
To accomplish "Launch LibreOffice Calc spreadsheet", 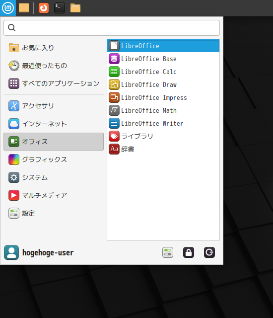I will (163, 72).
